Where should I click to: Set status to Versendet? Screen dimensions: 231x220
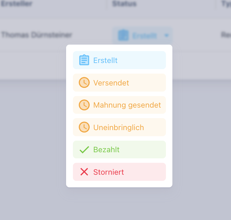[119, 83]
